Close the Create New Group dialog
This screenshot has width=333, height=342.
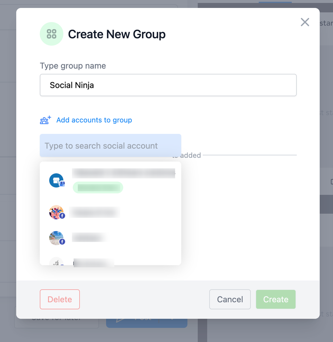(x=305, y=22)
